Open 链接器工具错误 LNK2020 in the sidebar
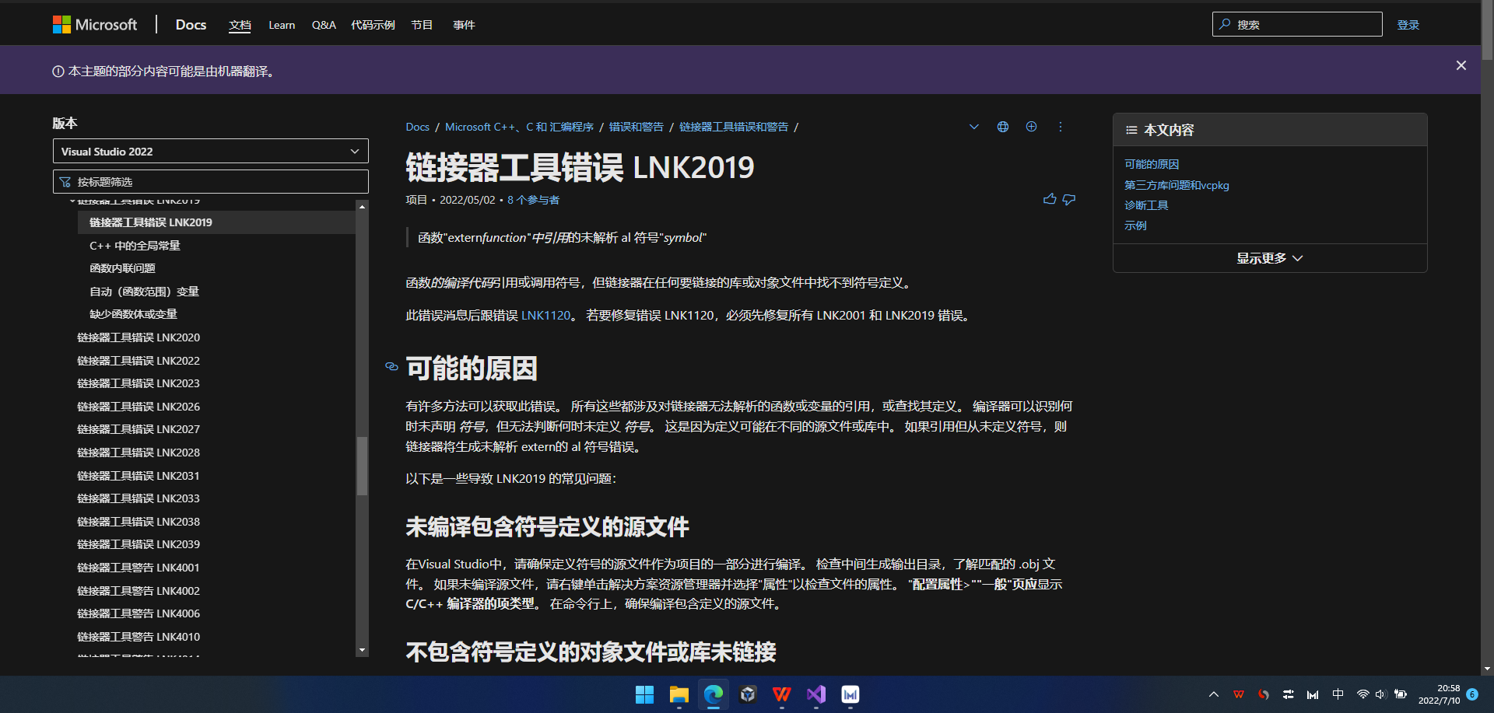 point(139,337)
